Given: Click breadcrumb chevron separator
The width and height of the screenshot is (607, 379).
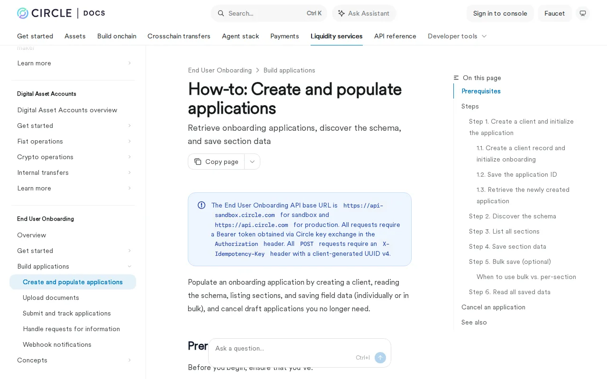Looking at the screenshot, I should pos(258,70).
